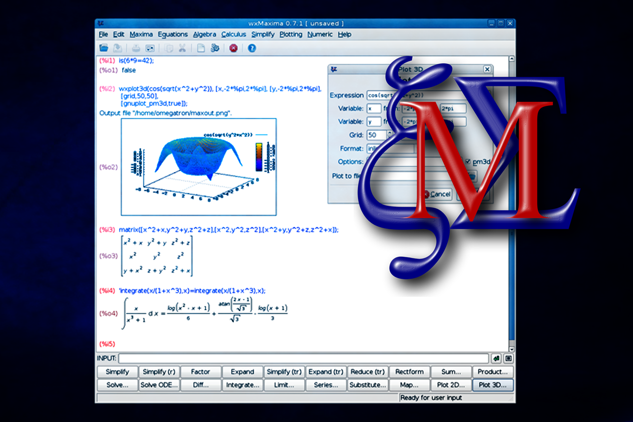This screenshot has height=422, width=633.
Task: Toggle the pm3d checkbox in Plot 3D
Action: coord(468,161)
